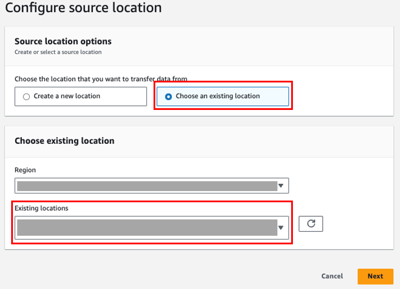The height and width of the screenshot is (289, 400).
Task: Click the chevron on the Region selector
Action: 282,186
